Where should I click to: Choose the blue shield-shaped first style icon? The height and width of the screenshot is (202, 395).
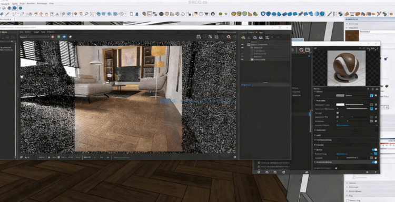coord(263,14)
